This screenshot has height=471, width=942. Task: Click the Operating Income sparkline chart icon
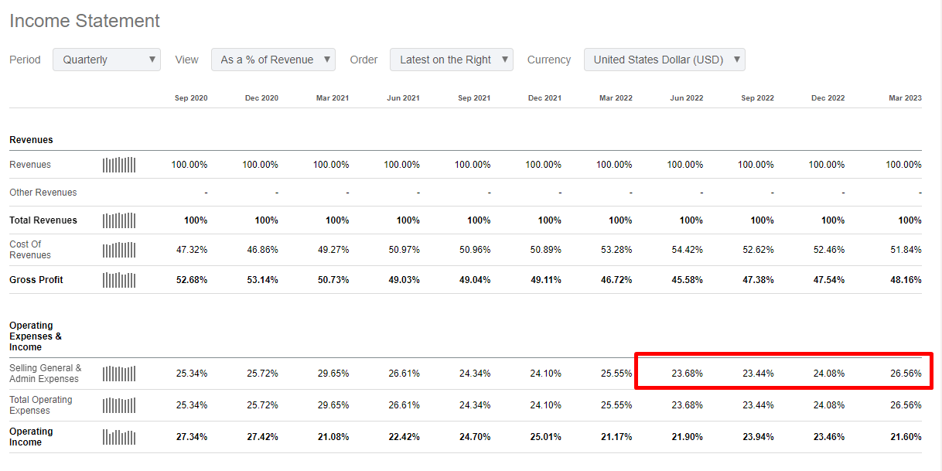tap(119, 437)
